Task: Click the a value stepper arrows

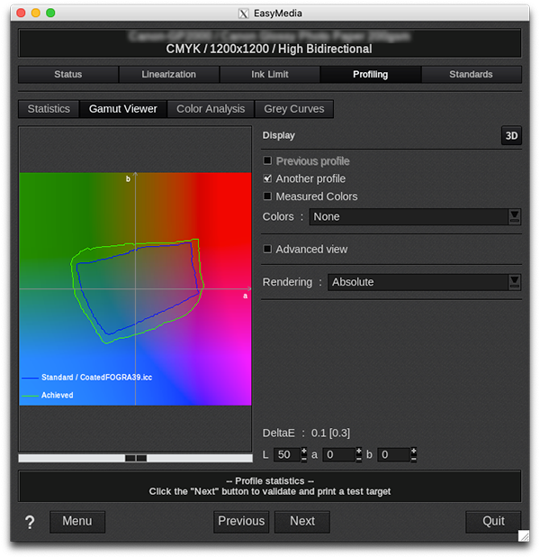Action: pyautogui.click(x=358, y=455)
